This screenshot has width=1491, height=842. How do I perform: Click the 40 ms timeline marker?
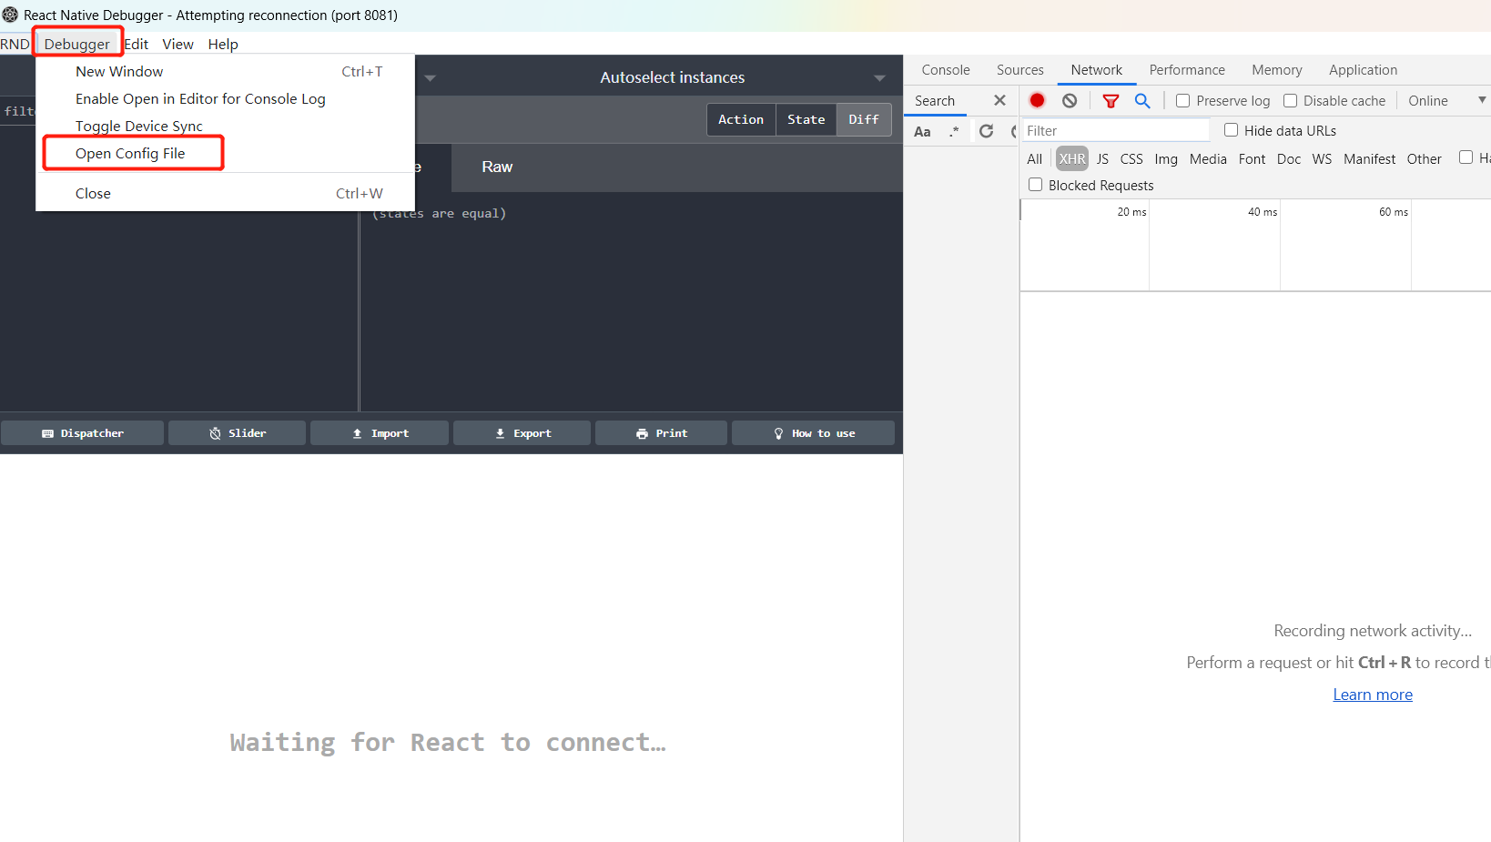pos(1263,212)
